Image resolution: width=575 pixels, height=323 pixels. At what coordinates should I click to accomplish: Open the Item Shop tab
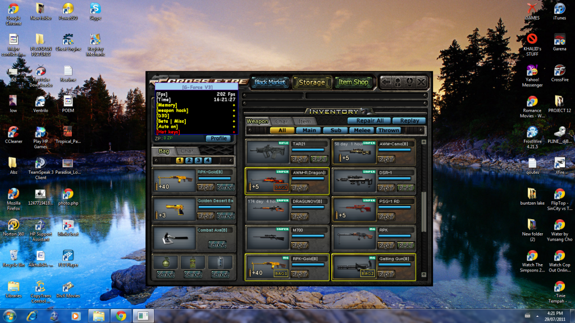click(353, 82)
